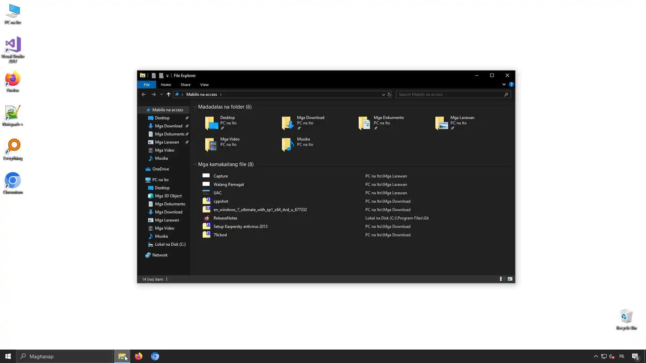Switch to Large icons view in status bar
Image resolution: width=646 pixels, height=363 pixels.
point(510,279)
